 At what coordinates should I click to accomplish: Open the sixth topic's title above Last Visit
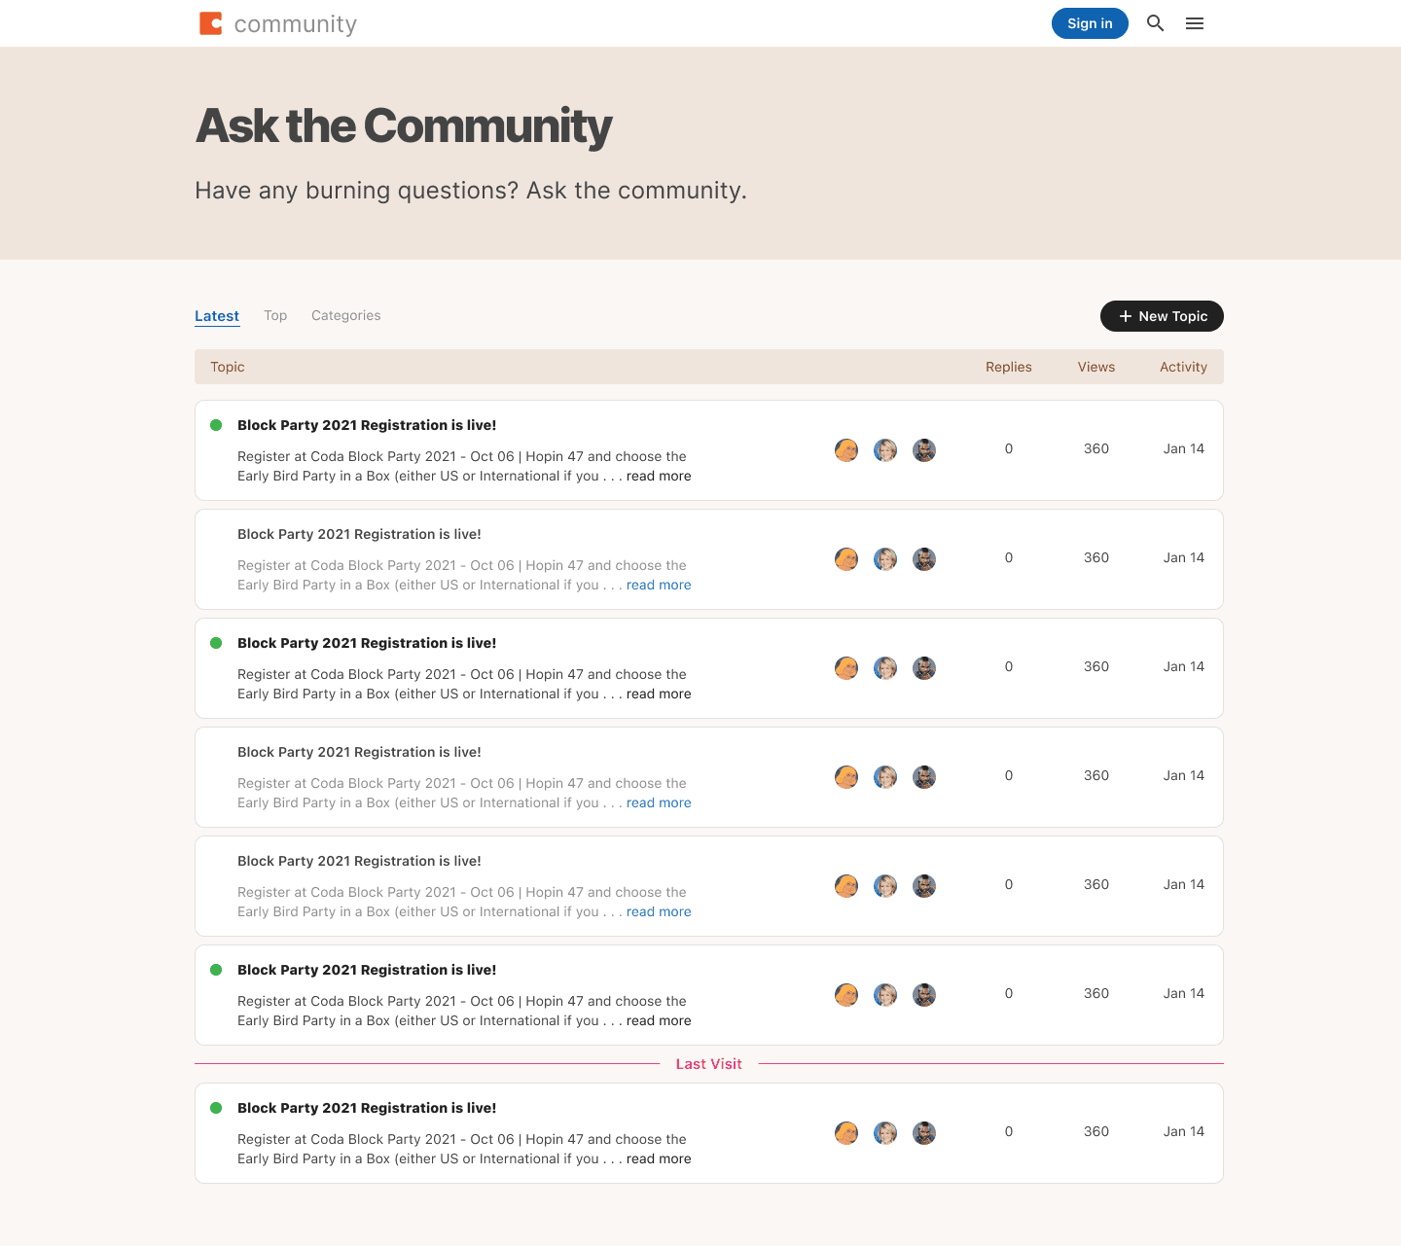367,970
